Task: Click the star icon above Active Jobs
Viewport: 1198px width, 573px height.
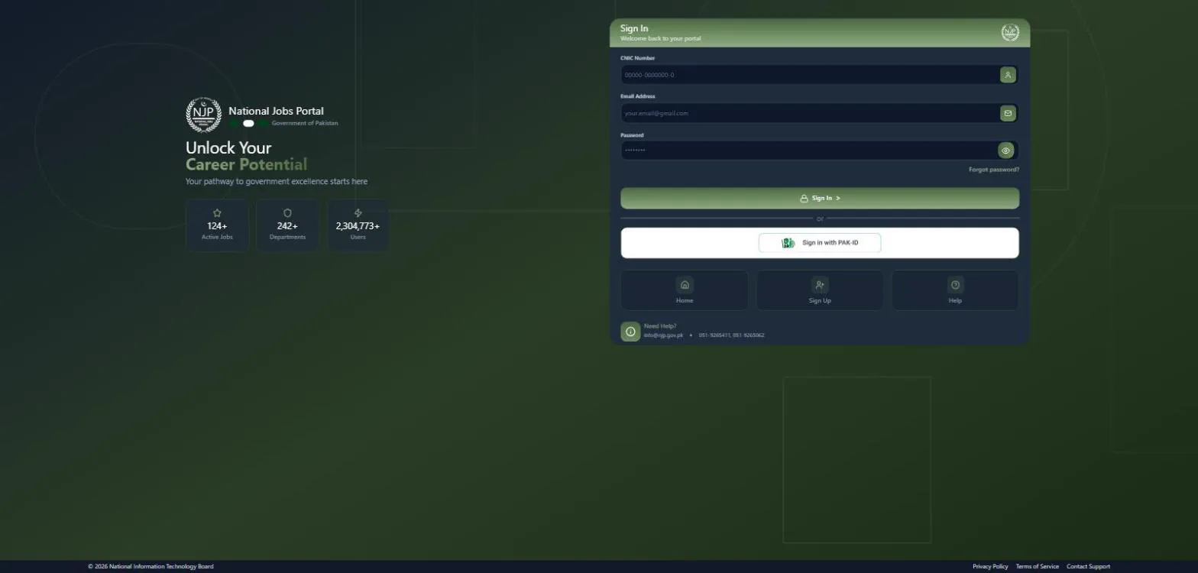Action: click(x=217, y=213)
